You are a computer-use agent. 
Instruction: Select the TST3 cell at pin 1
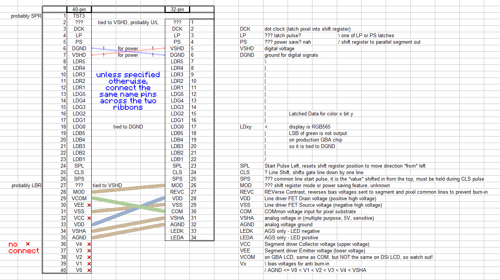[79, 16]
